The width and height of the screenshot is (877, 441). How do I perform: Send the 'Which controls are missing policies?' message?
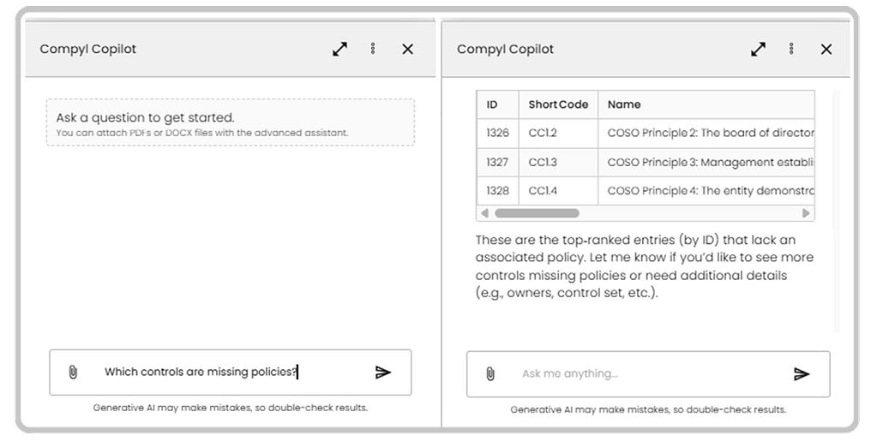click(383, 372)
